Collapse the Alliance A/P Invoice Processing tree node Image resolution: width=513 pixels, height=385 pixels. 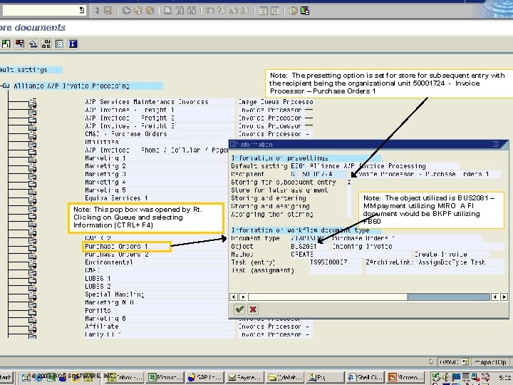click(x=6, y=86)
